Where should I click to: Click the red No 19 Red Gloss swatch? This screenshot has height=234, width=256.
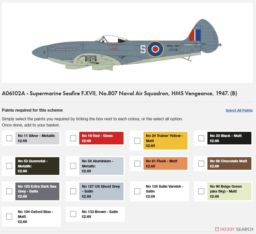(x=101, y=138)
